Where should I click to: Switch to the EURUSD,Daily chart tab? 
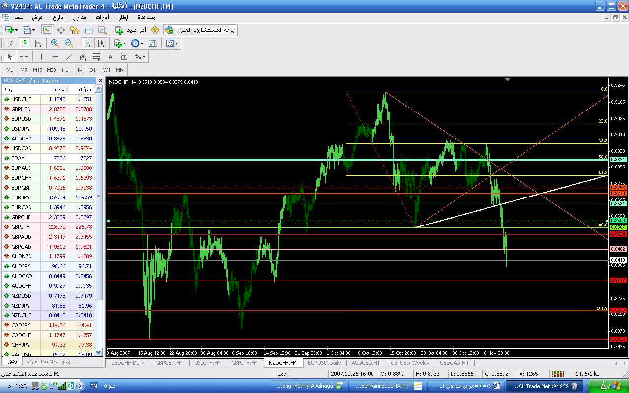[324, 363]
